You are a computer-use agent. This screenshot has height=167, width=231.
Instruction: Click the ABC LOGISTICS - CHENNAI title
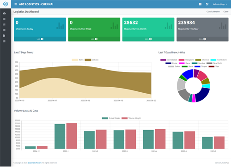[x=36, y=4]
